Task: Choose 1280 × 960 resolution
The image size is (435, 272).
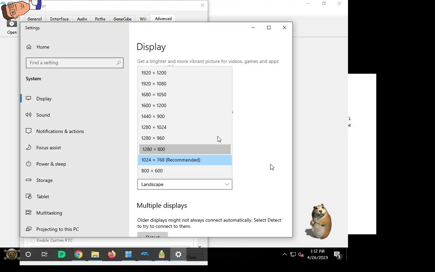Action: tap(185, 138)
